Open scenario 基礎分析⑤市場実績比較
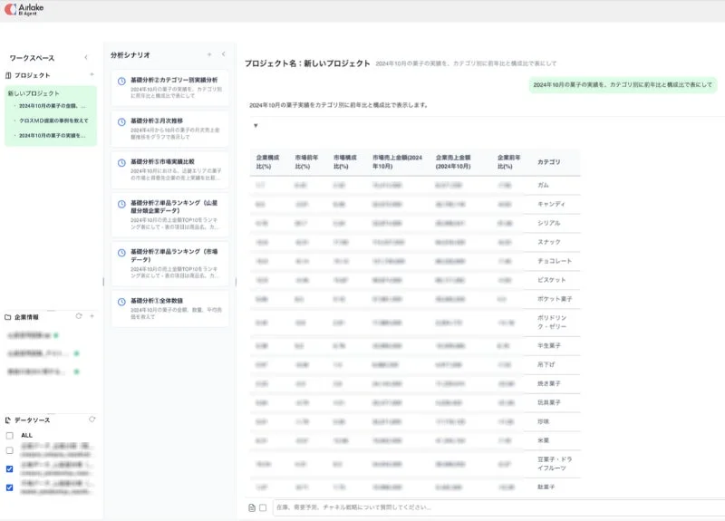 [170, 170]
